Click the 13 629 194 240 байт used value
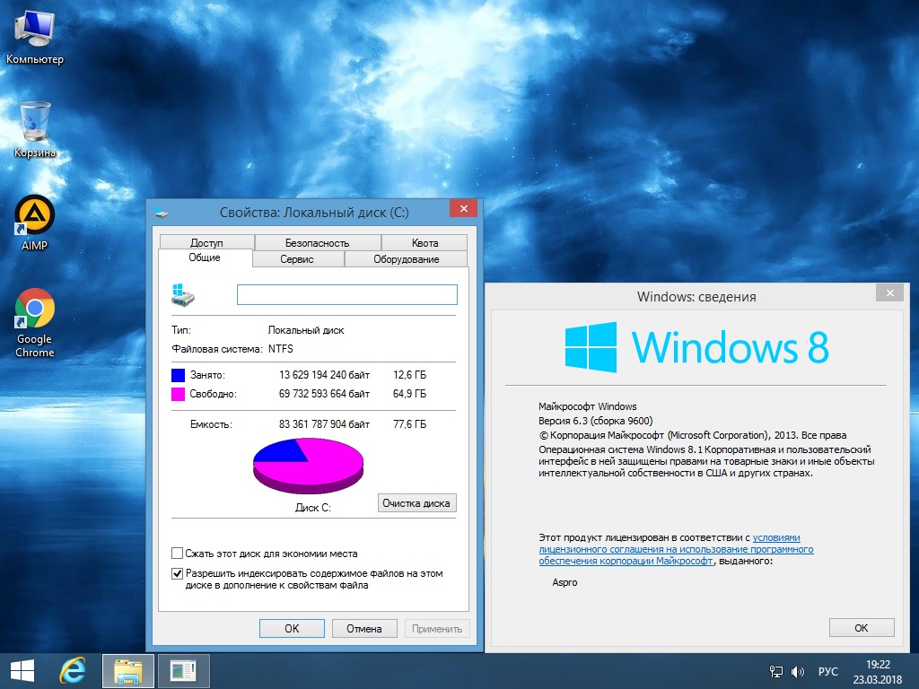This screenshot has width=919, height=689. point(324,375)
